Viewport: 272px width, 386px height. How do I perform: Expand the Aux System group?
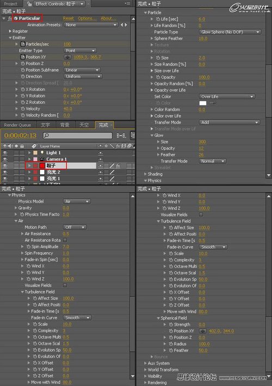pos(145,363)
